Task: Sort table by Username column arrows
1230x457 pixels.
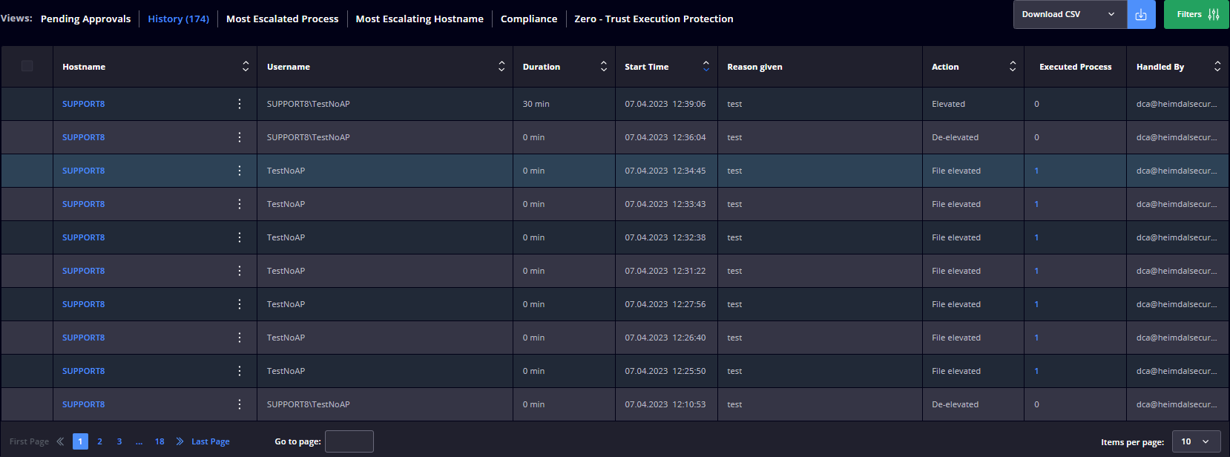Action: coord(501,66)
